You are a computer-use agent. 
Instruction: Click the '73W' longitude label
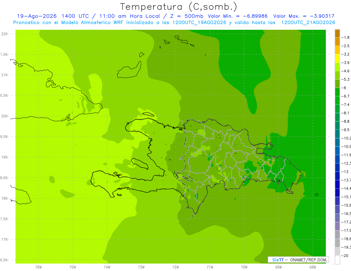tap(141, 267)
